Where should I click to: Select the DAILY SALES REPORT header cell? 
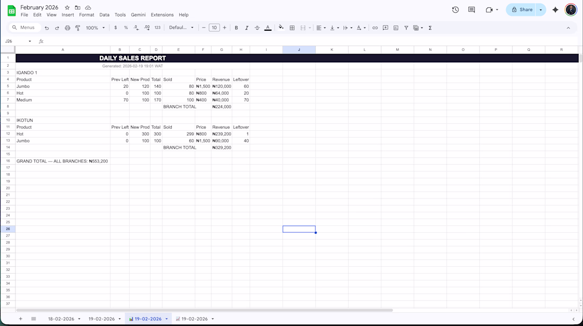pyautogui.click(x=132, y=58)
